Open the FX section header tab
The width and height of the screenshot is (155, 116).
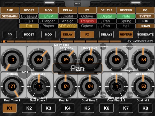tap(87, 10)
